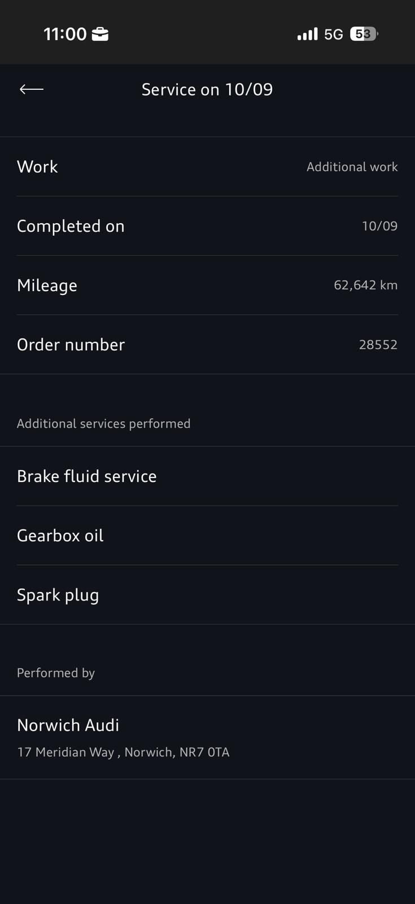Tap the "Service on 10/09" title
Image resolution: width=415 pixels, height=904 pixels.
pos(207,89)
